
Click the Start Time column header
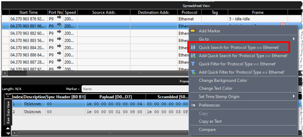pyautogui.click(x=28, y=12)
